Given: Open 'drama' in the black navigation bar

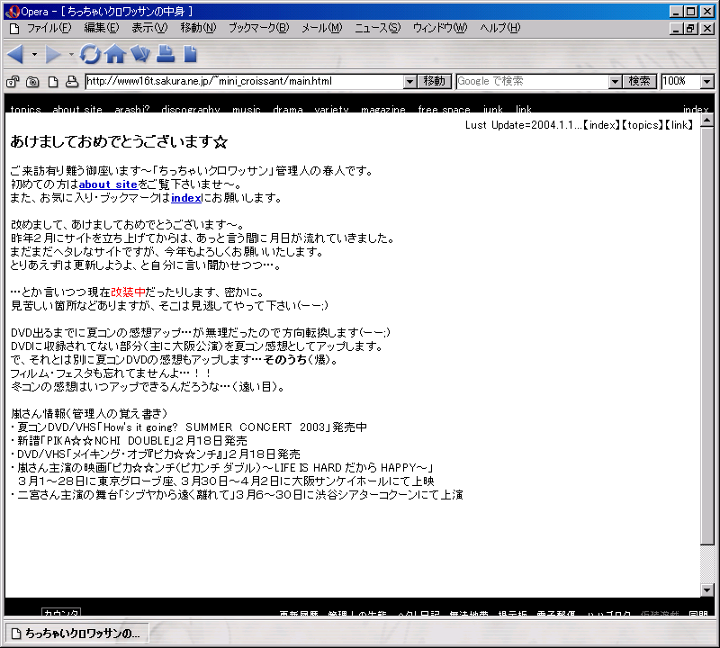Looking at the screenshot, I should (x=288, y=109).
